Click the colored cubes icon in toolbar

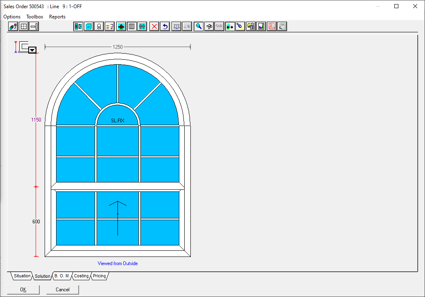point(13,27)
